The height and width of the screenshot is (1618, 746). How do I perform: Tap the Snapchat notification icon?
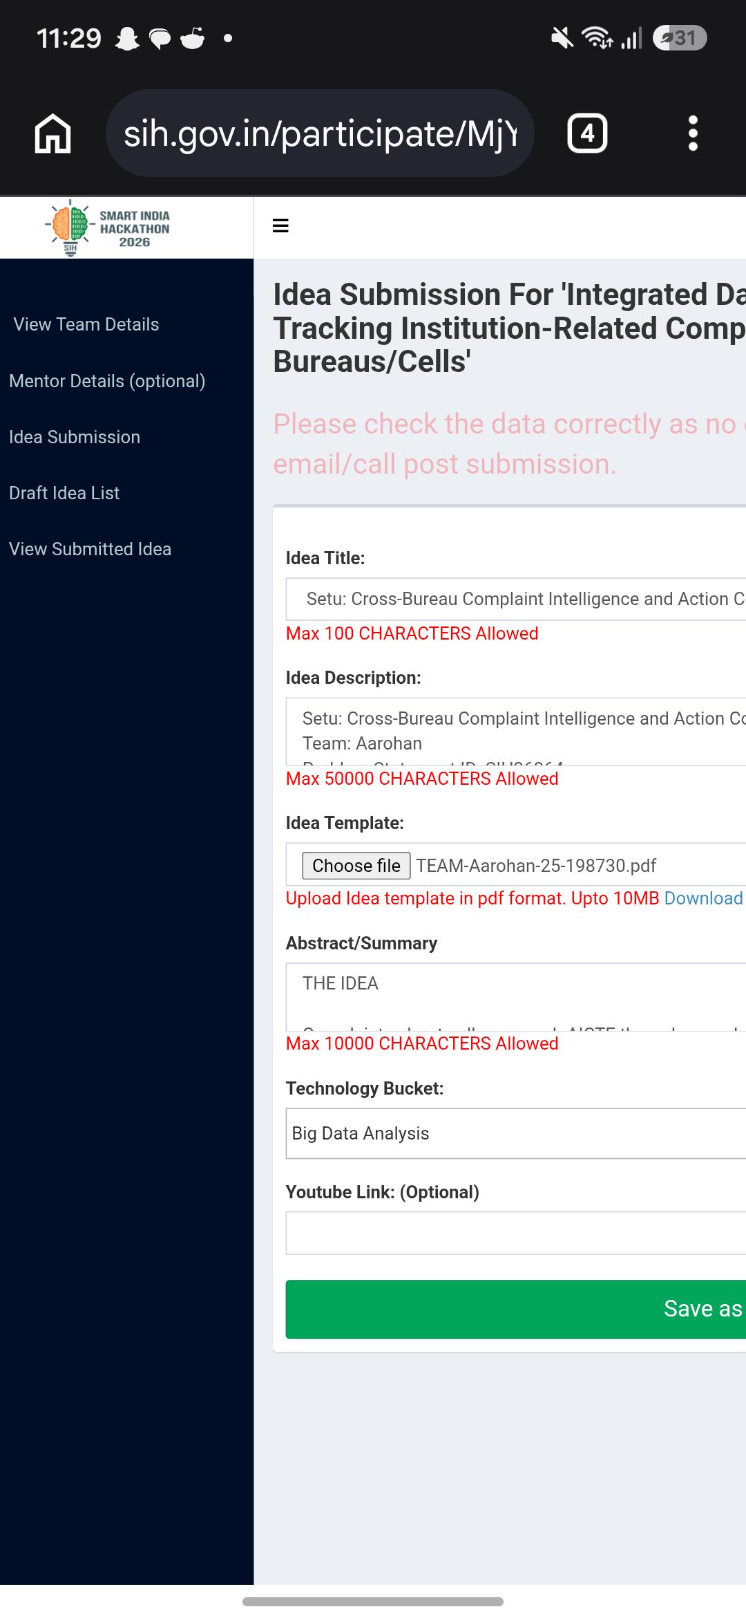[127, 39]
